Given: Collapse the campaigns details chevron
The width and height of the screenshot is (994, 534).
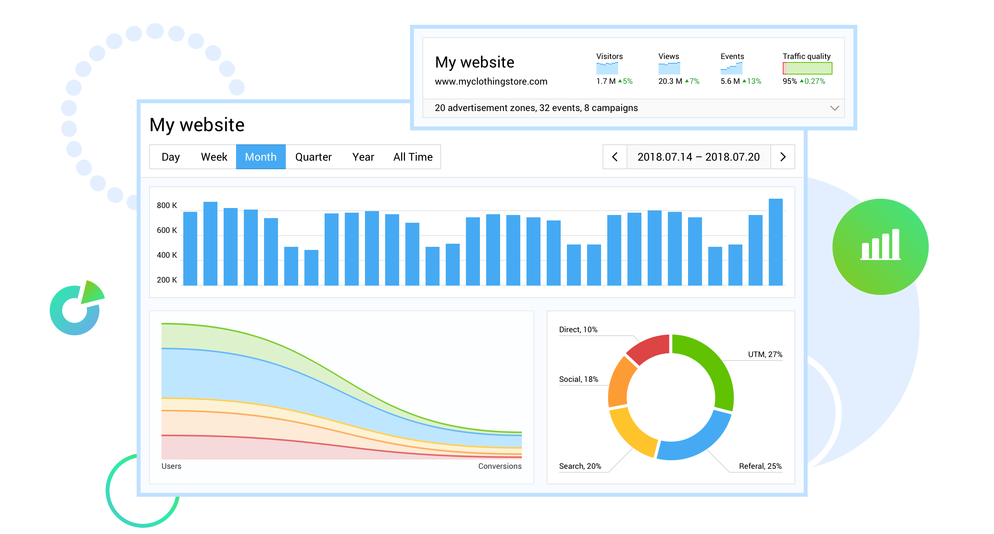Looking at the screenshot, I should 834,108.
